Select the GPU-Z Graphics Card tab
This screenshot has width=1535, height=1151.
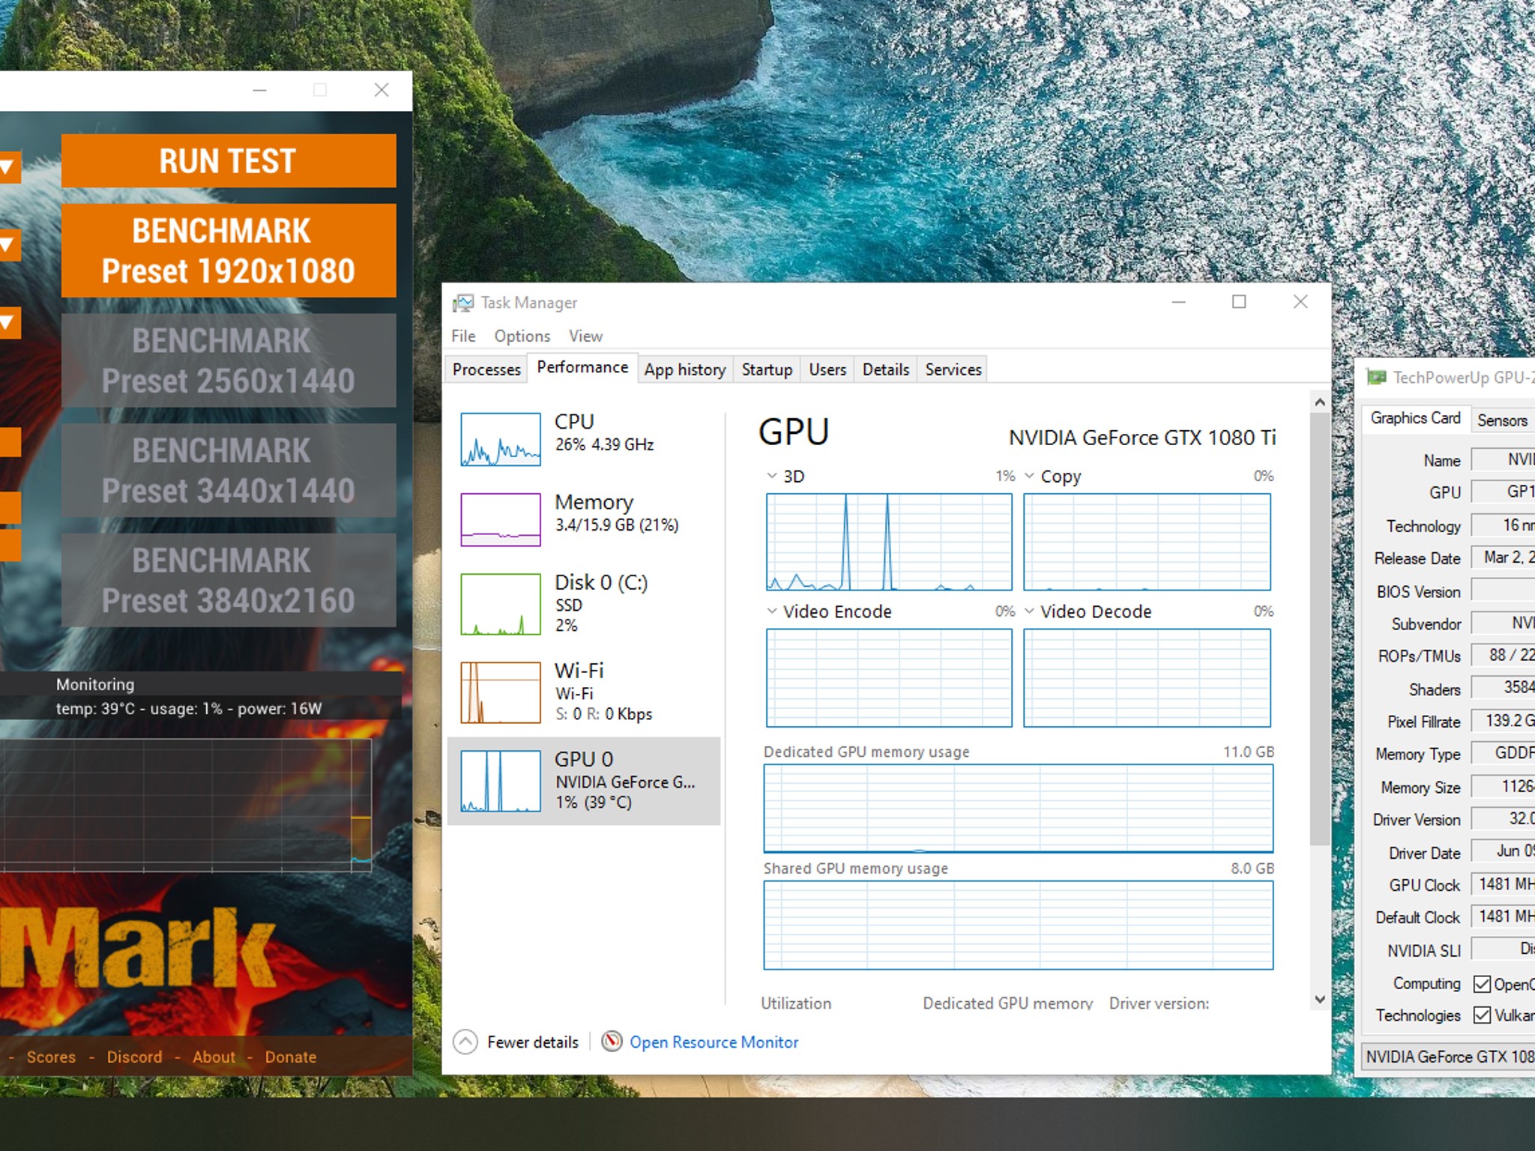tap(1415, 418)
